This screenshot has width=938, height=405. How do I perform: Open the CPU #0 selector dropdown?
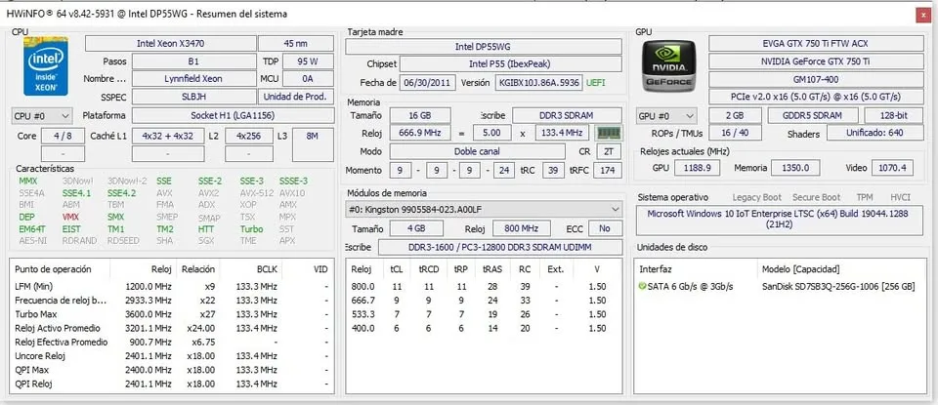42,115
